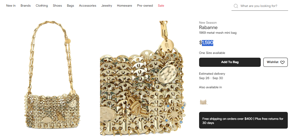This screenshot has height=139, width=301.
Task: Go to the Shoes category
Action: pos(57,6)
